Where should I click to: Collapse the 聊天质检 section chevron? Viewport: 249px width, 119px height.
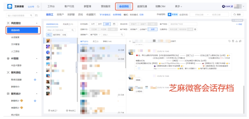(x=37, y=73)
